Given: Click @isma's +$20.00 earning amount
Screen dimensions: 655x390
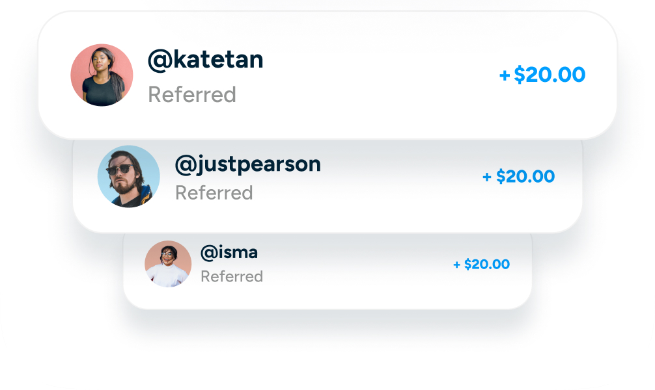Looking at the screenshot, I should coord(481,265).
